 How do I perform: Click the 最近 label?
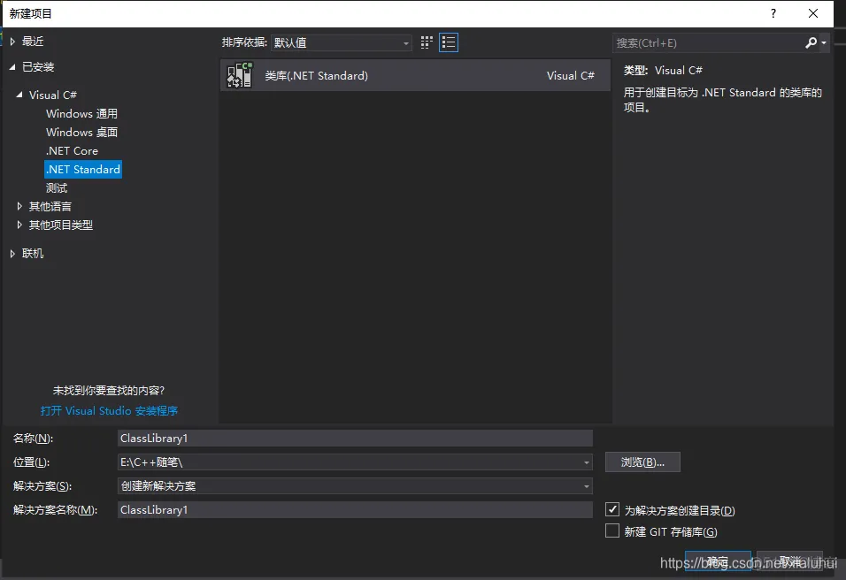click(x=33, y=42)
